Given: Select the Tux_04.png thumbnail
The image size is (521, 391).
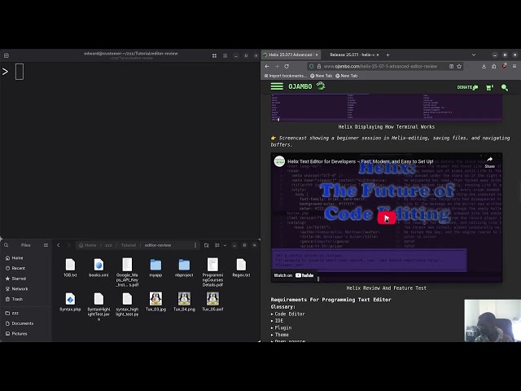Looking at the screenshot, I should pyautogui.click(x=184, y=301).
